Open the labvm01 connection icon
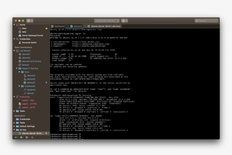The height and width of the screenshot is (155, 232). 20,54
